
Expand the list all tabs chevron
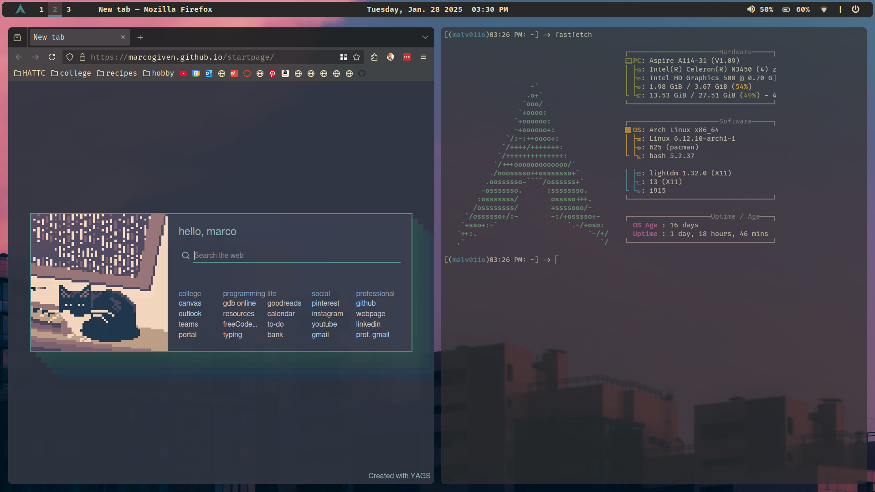[x=425, y=37]
